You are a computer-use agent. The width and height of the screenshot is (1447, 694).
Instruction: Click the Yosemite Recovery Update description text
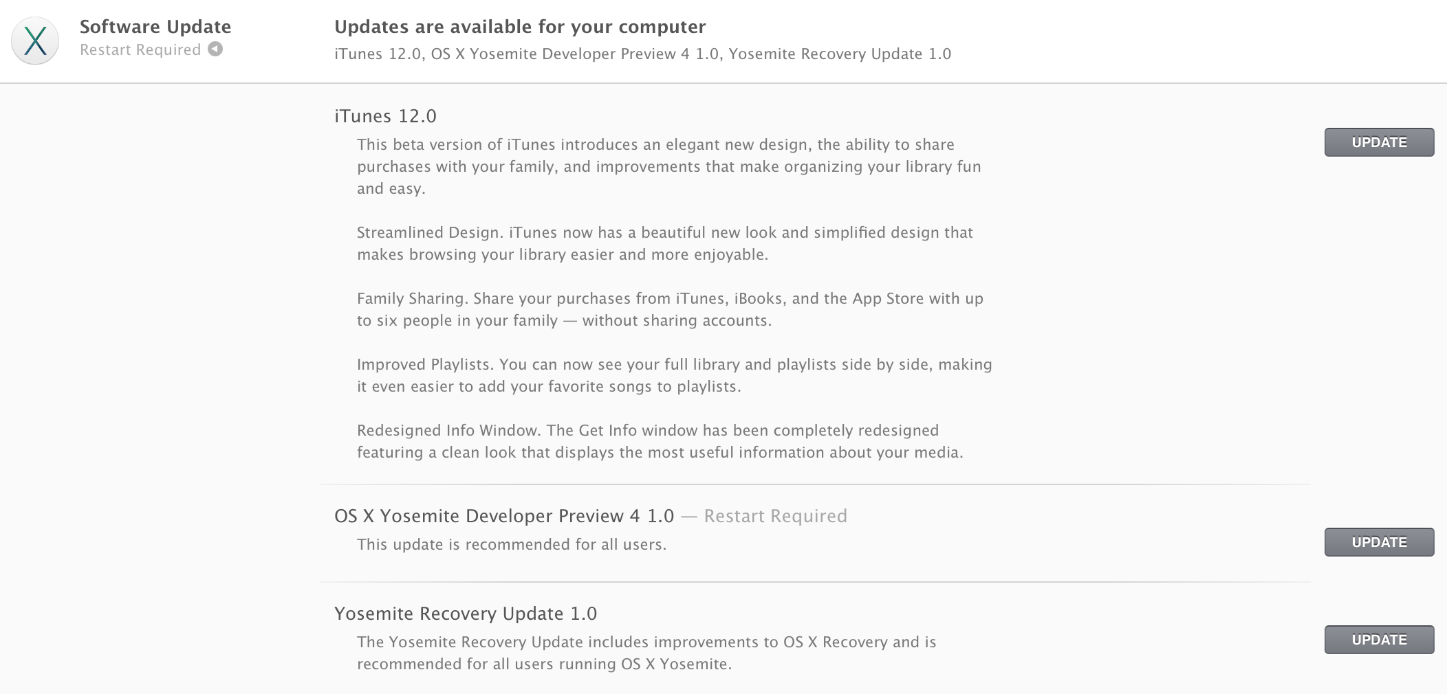646,653
